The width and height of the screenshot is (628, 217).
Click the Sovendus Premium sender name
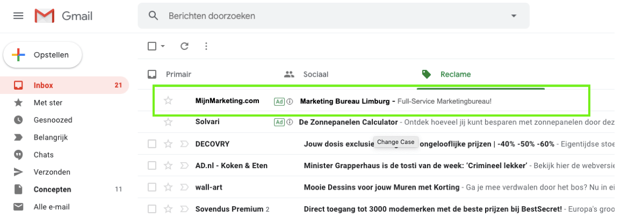(x=229, y=208)
